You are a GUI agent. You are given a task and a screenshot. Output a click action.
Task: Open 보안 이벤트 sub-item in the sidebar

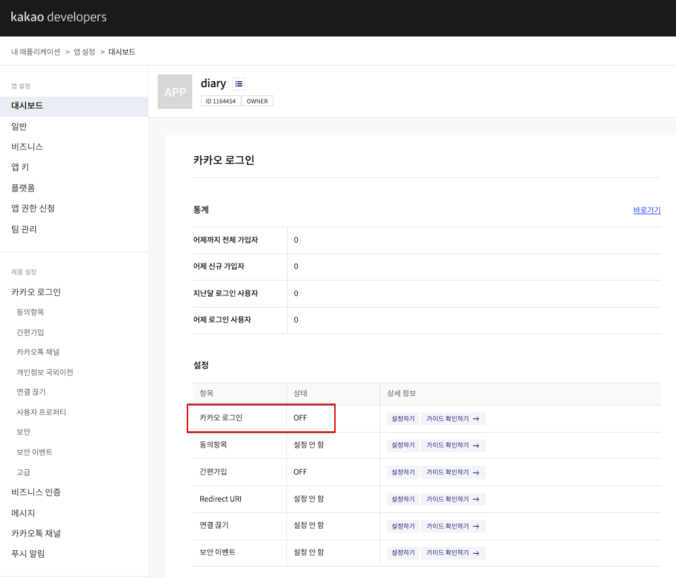35,452
